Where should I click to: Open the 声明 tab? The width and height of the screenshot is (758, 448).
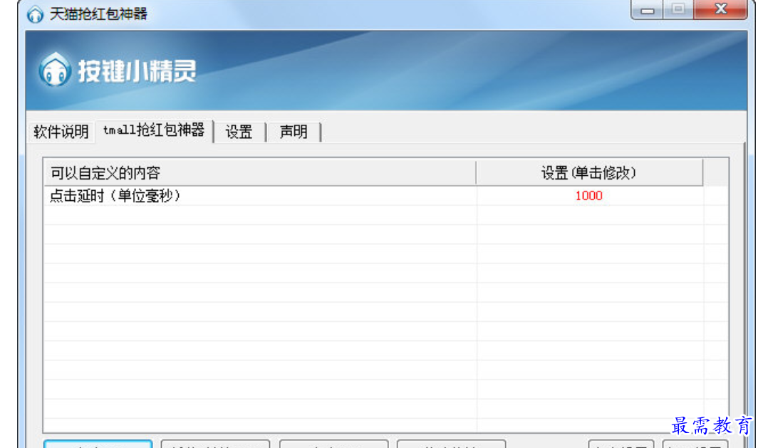pos(294,132)
